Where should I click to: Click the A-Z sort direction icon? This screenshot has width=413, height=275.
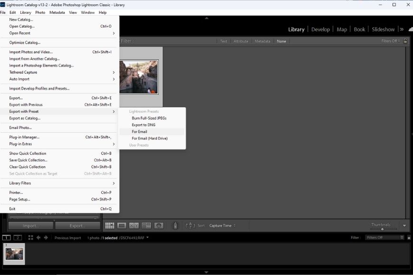coord(190,226)
